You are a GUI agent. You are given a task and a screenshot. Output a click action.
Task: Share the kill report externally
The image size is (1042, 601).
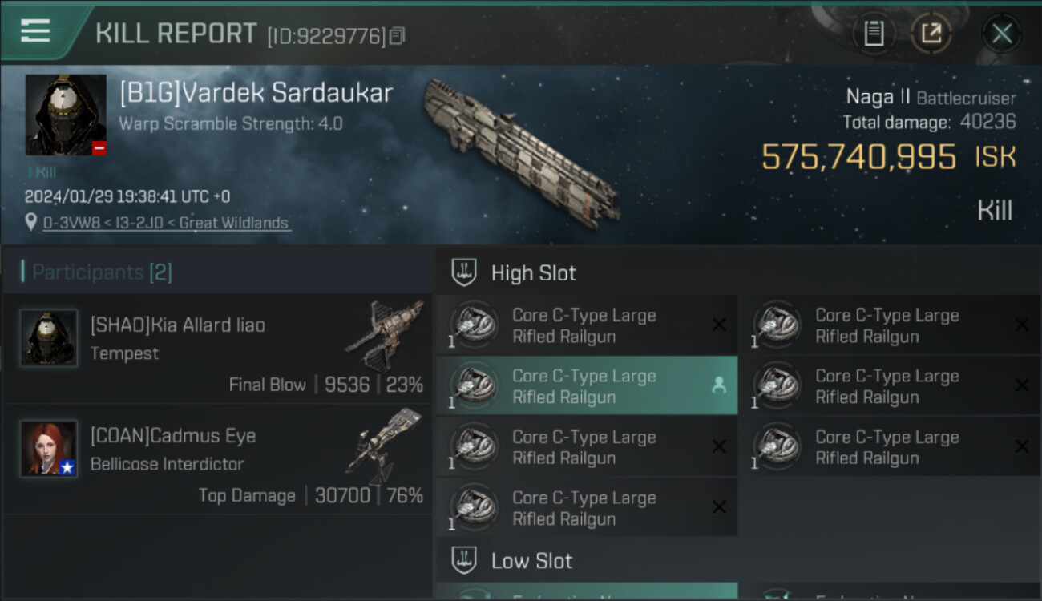[931, 34]
